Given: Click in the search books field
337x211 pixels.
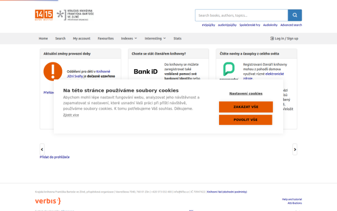Looking at the screenshot, I should 242,15.
